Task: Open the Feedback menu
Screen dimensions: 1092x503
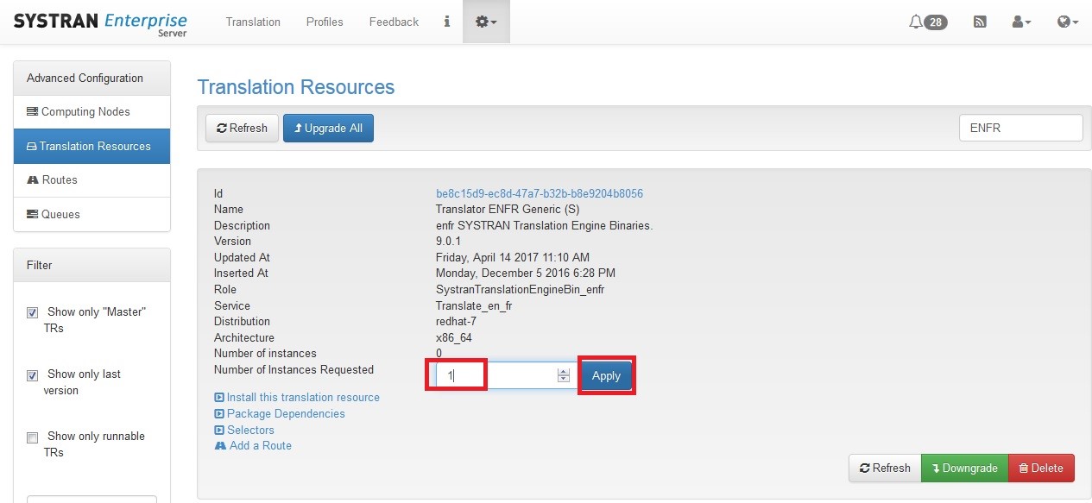Action: click(394, 22)
